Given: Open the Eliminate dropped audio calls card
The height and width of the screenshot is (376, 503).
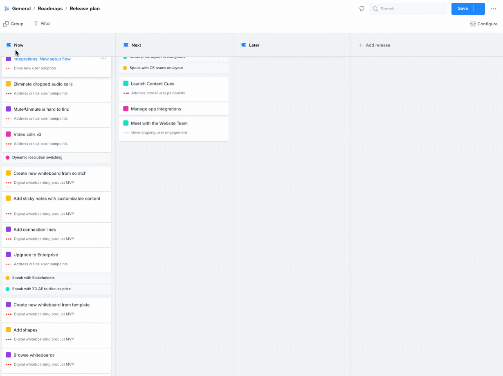Looking at the screenshot, I should point(56,89).
